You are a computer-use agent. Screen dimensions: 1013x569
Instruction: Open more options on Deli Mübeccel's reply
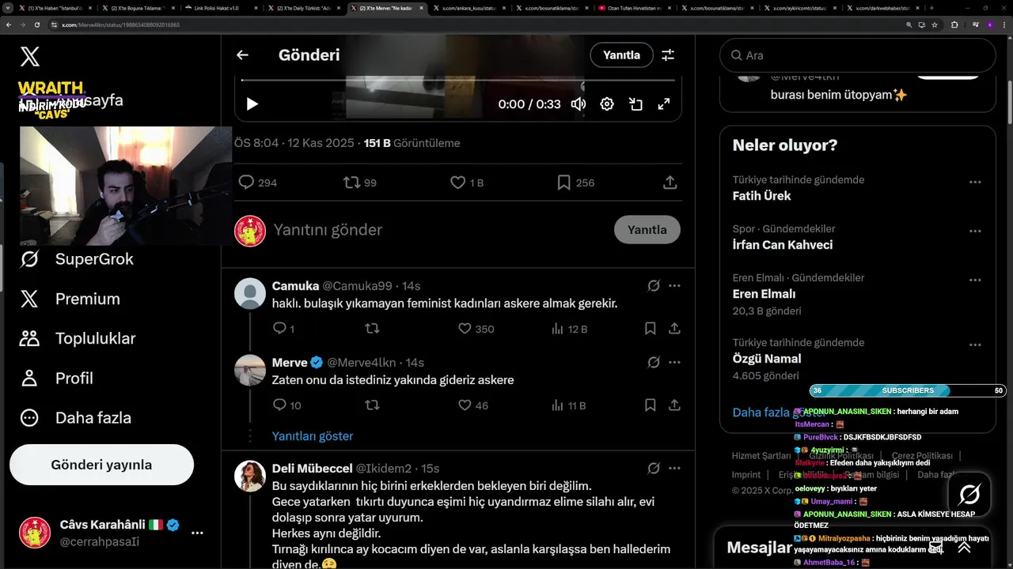point(674,468)
